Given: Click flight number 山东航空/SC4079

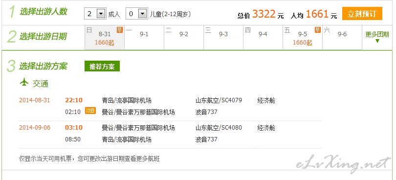Looking at the screenshot, I should tap(219, 100).
